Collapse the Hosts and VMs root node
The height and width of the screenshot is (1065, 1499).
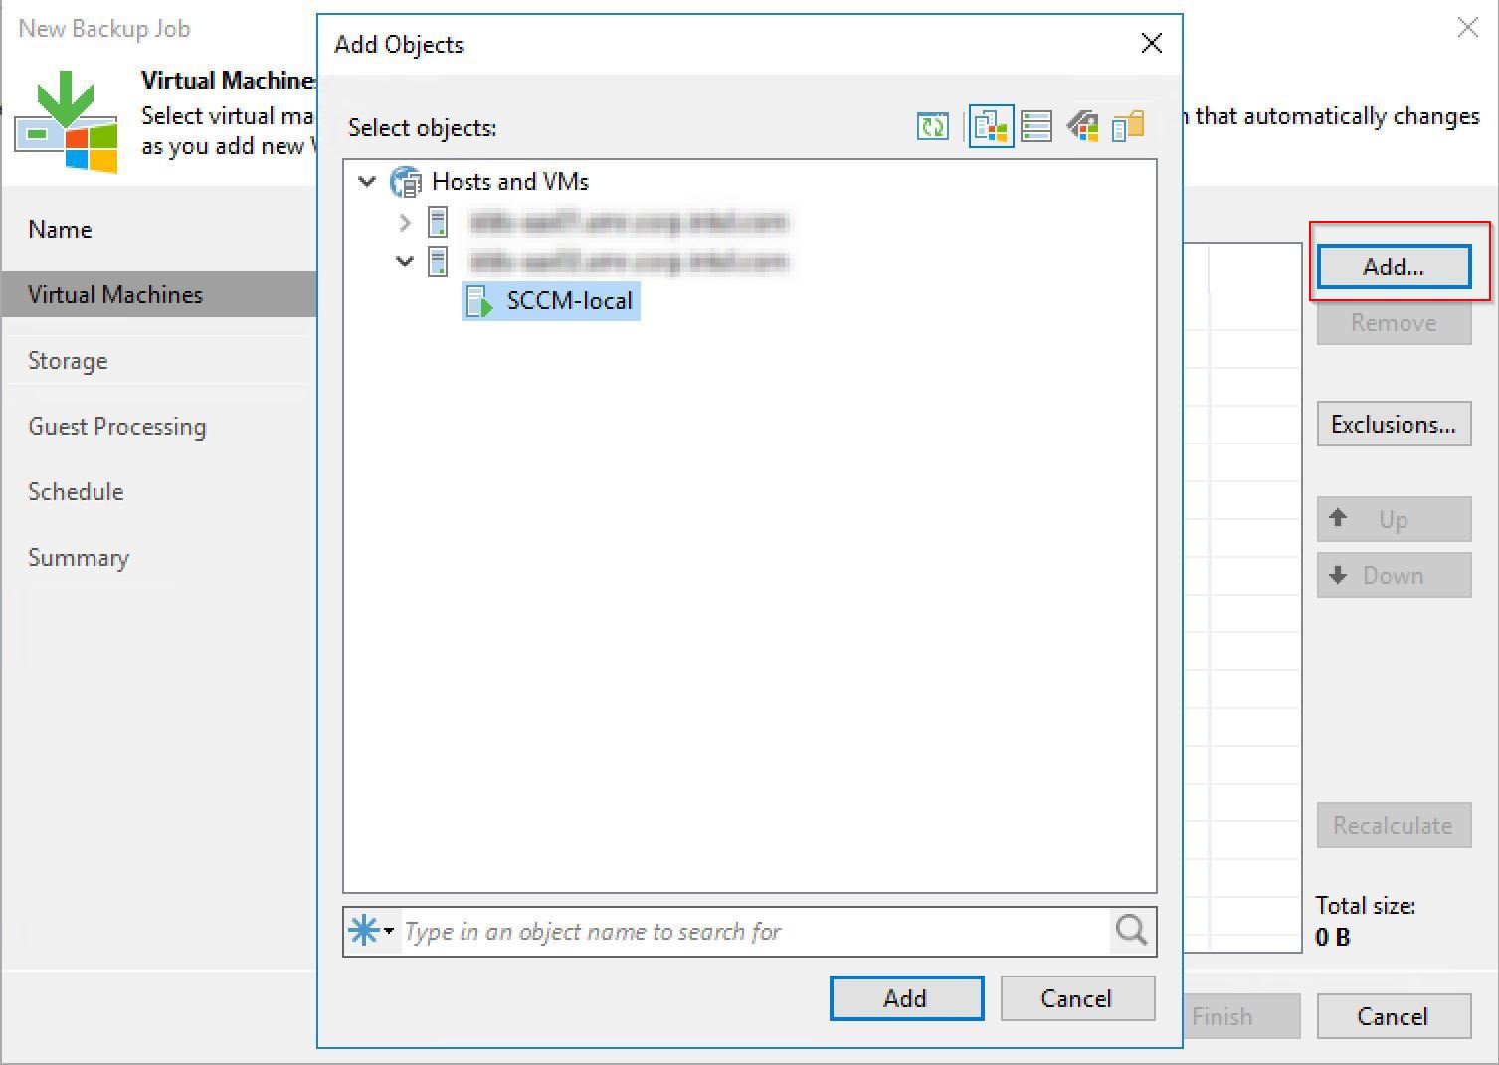[x=368, y=181]
